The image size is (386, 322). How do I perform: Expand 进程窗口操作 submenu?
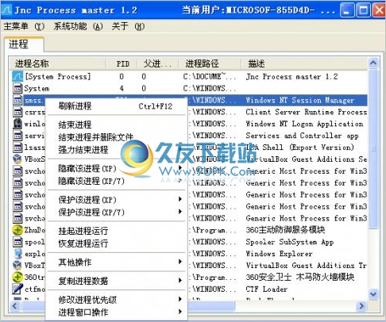point(117,312)
